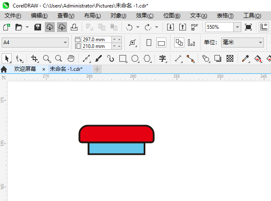Click the cloud download icon
Image resolution: width=271 pixels, height=201 pixels.
pos(50,27)
